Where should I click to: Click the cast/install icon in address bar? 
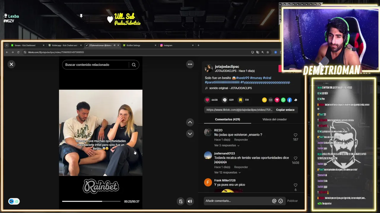pos(252,52)
